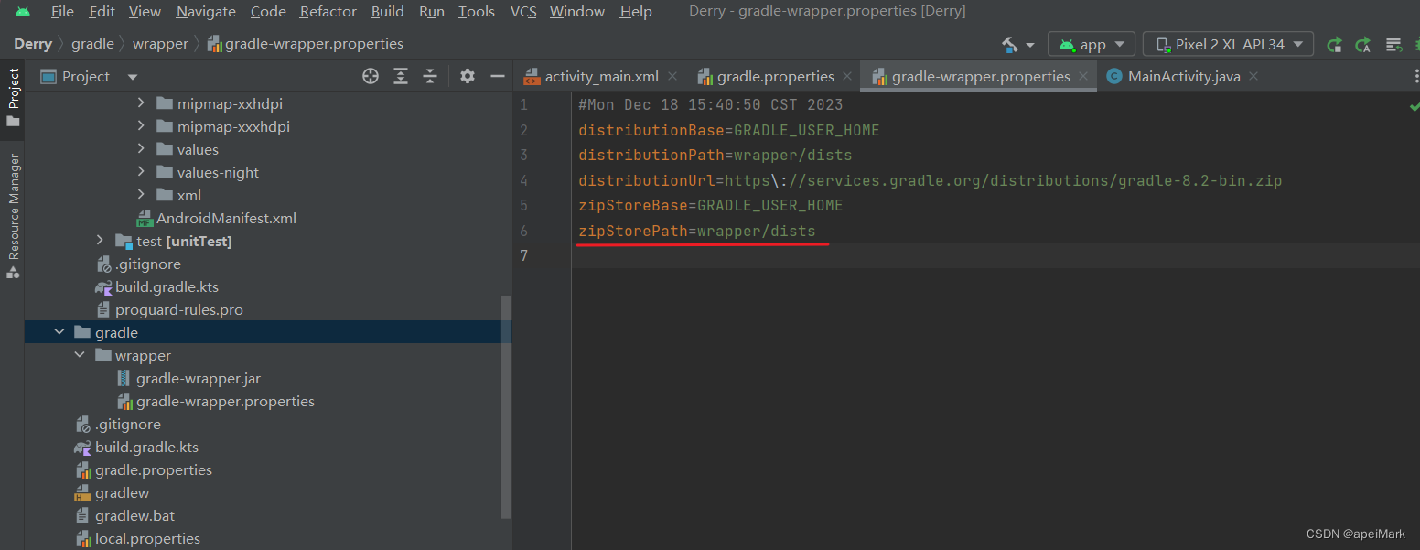Close the gradle-wrapper.properties tab
The width and height of the screenshot is (1420, 550).
[x=1083, y=77]
